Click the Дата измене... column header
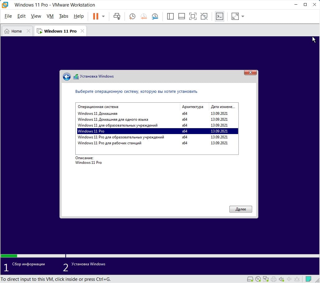The image size is (320, 283). tap(224, 107)
